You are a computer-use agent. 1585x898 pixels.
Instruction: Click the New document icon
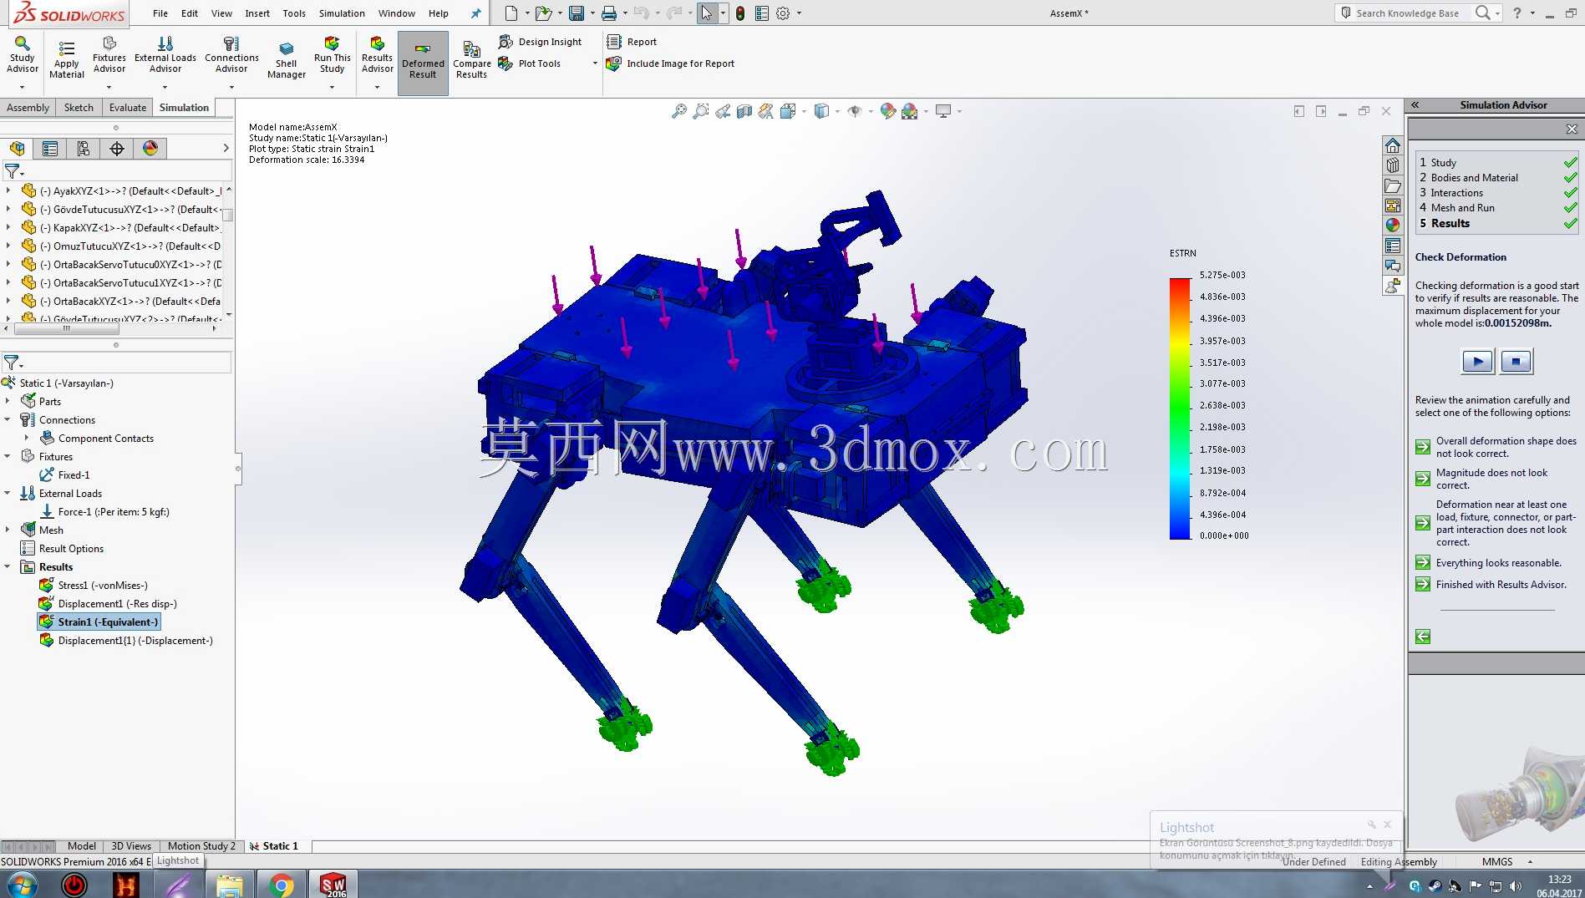tap(511, 13)
